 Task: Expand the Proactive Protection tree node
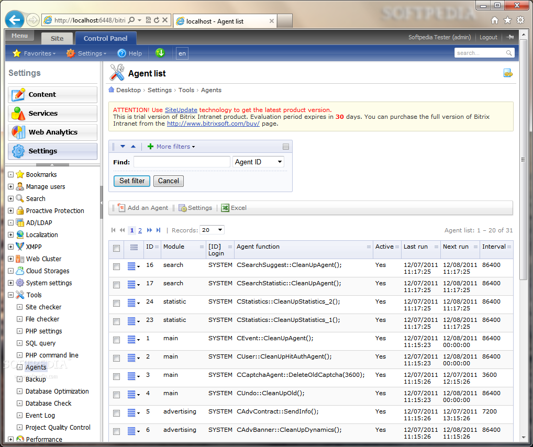click(x=11, y=211)
